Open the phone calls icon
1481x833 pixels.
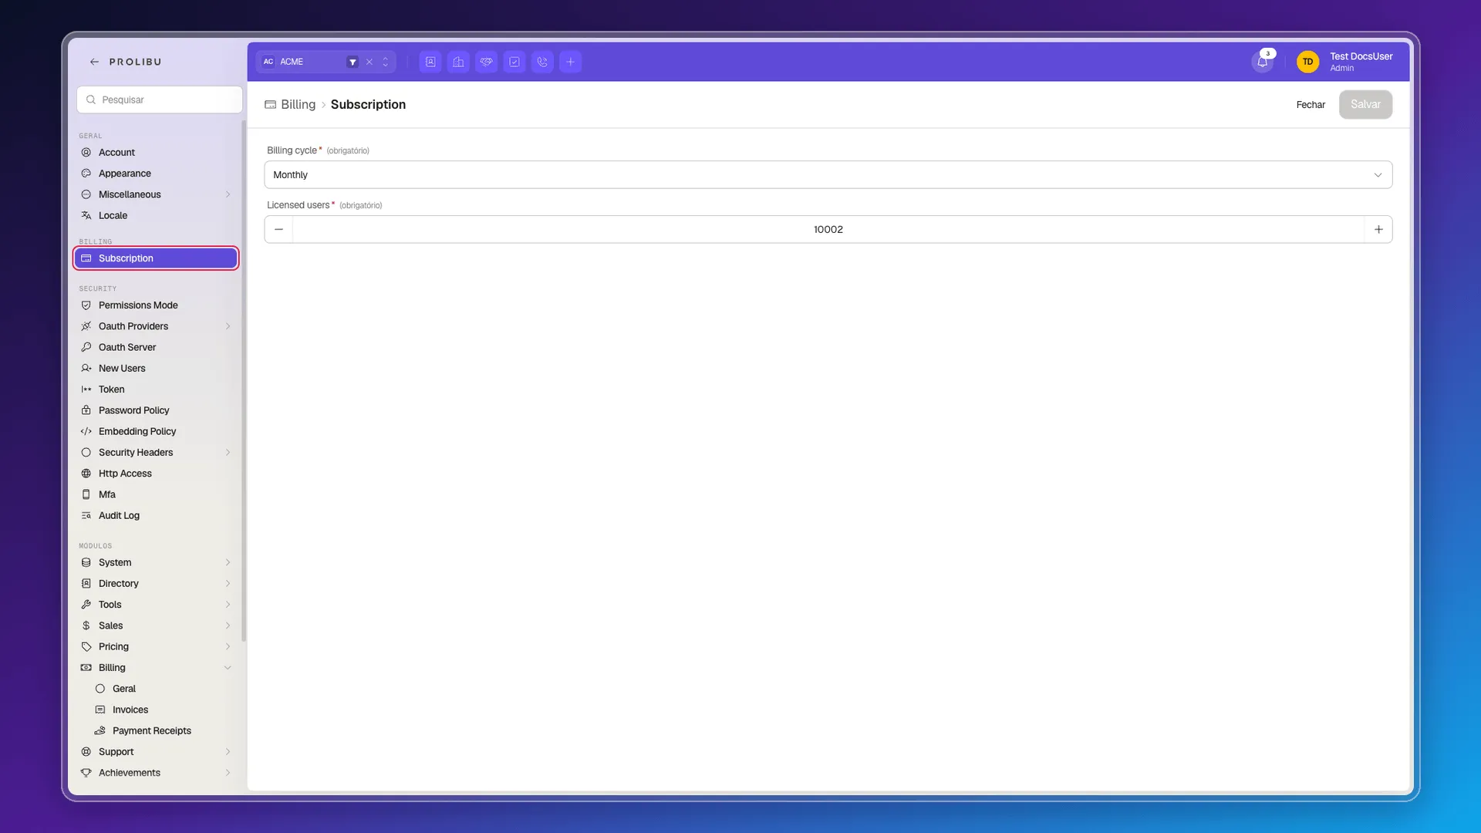[542, 62]
